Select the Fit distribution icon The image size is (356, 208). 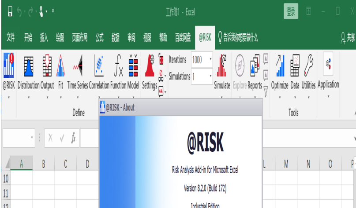click(x=60, y=66)
